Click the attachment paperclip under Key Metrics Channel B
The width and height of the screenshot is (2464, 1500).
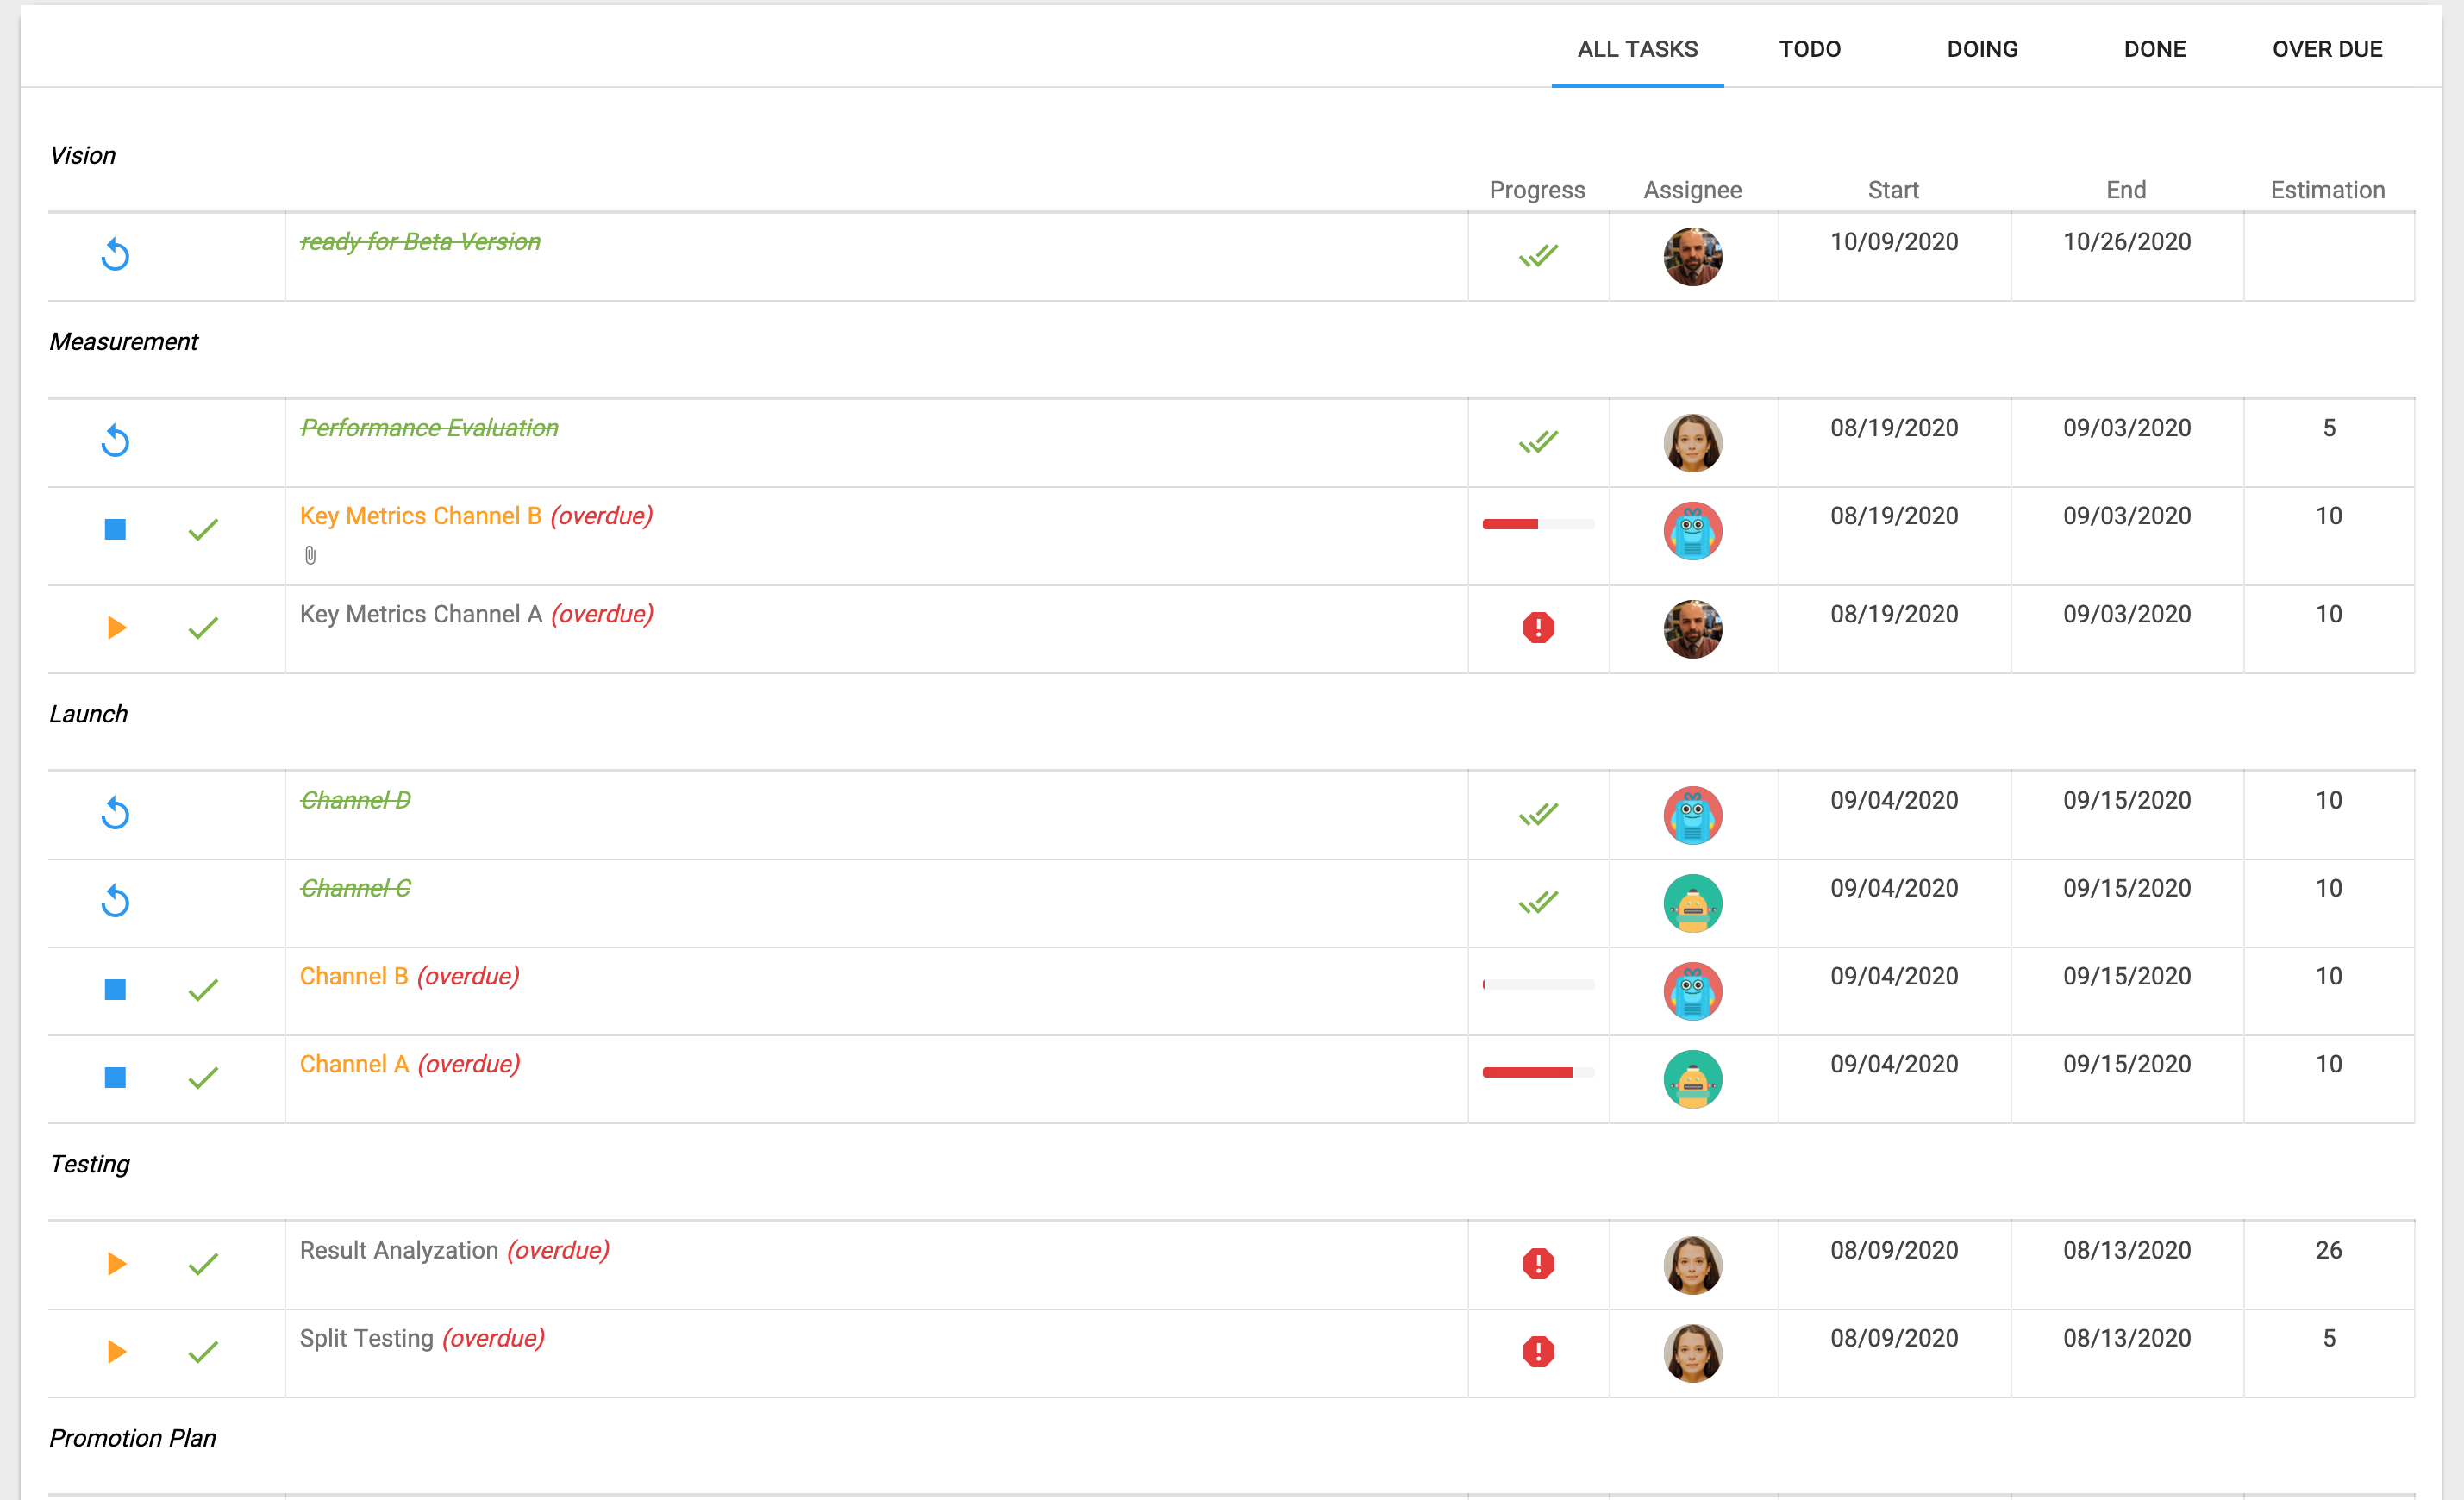(310, 555)
